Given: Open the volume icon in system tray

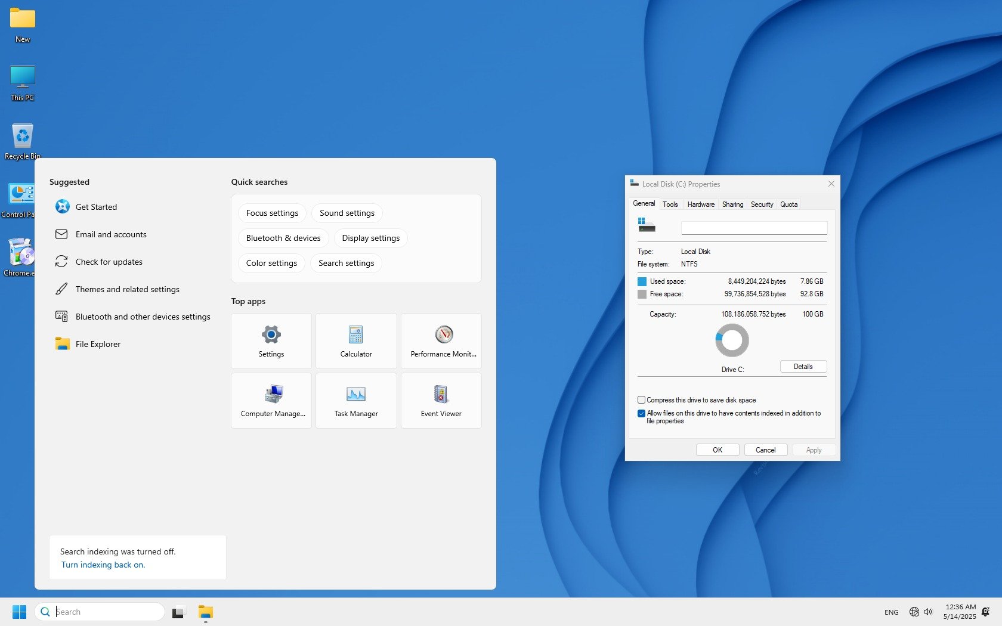Looking at the screenshot, I should [928, 612].
